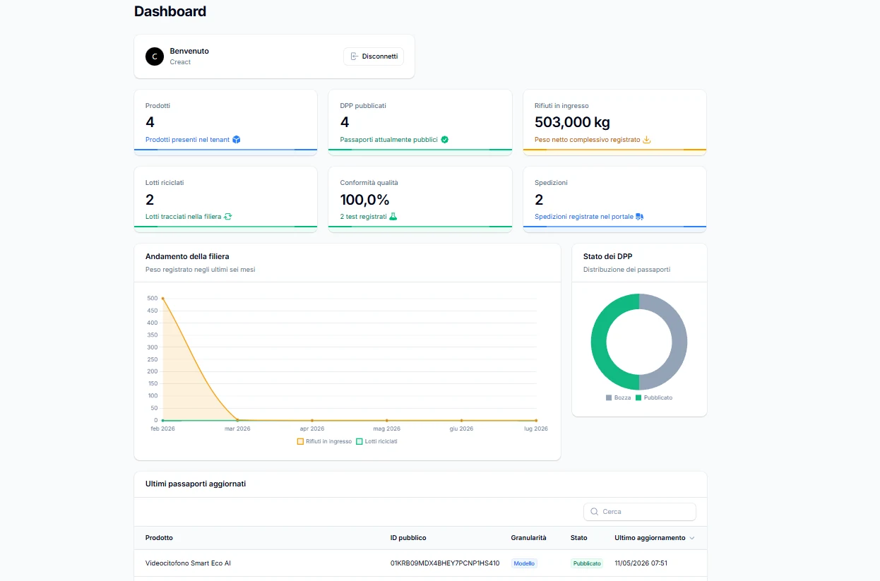Click the Disconnetti button
This screenshot has width=880, height=581.
click(x=374, y=56)
